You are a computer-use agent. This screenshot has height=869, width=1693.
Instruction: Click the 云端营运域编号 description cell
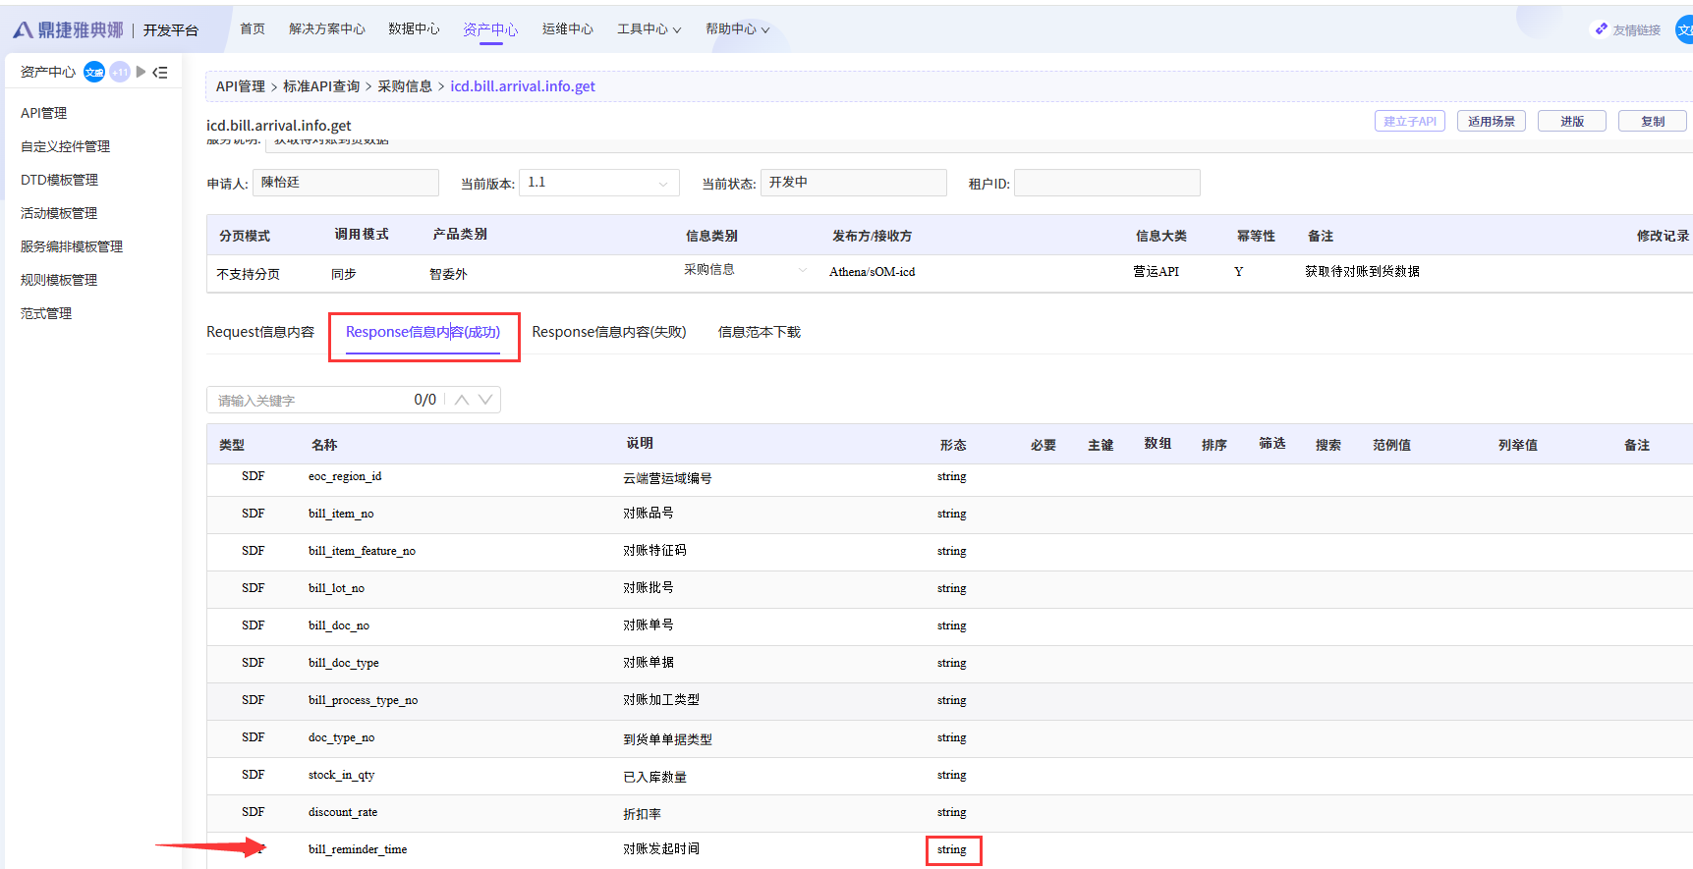click(667, 478)
